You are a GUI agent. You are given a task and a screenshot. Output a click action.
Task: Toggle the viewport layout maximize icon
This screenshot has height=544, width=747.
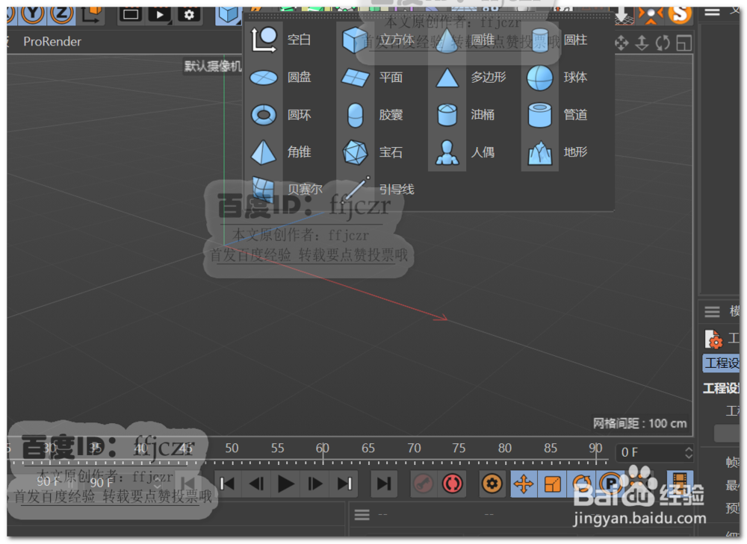pos(684,43)
